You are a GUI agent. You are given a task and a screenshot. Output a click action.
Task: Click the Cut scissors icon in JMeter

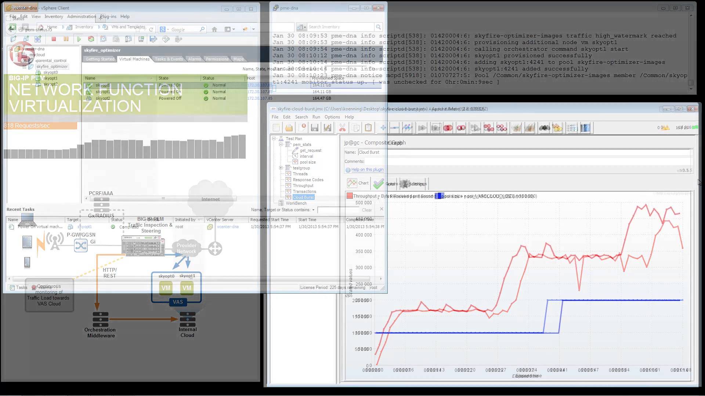[342, 128]
